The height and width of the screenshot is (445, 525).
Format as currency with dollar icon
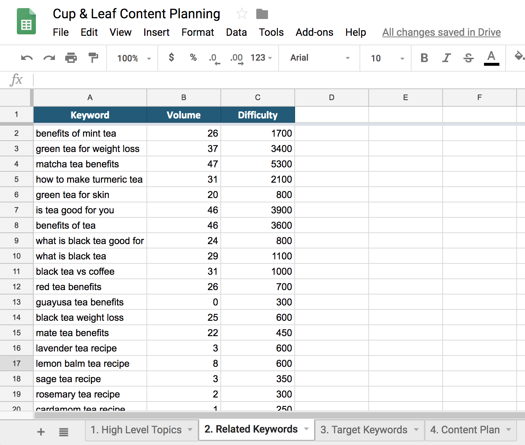(171, 58)
